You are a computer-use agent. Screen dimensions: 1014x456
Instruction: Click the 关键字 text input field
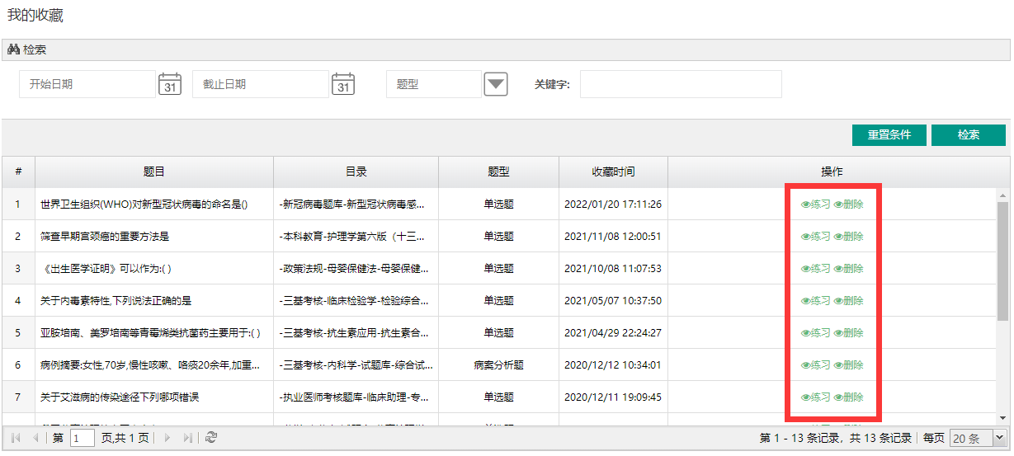coord(680,84)
